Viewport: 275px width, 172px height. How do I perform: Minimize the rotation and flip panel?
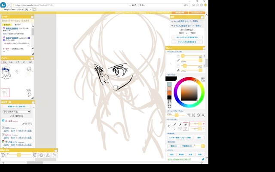pos(56,150)
